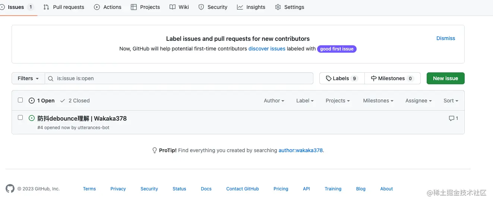Click the open-issue status icon on issue #4
Screen dimensions: 493x203
click(32, 118)
